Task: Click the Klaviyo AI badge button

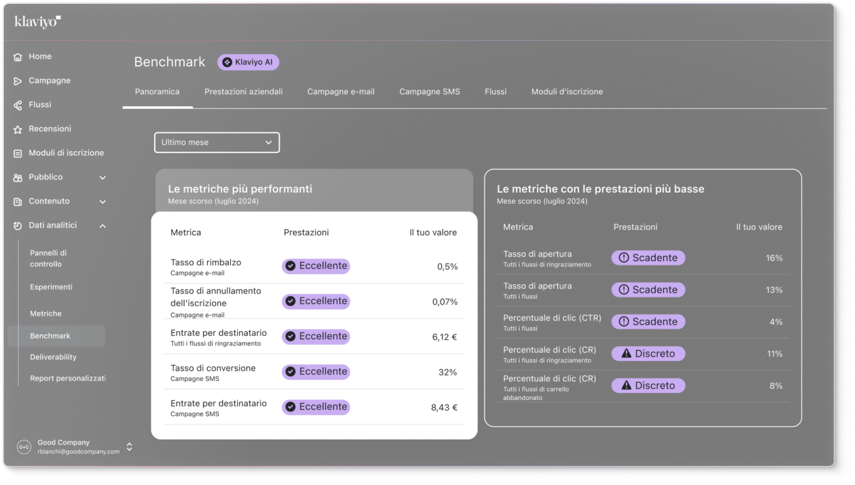Action: [x=248, y=63]
